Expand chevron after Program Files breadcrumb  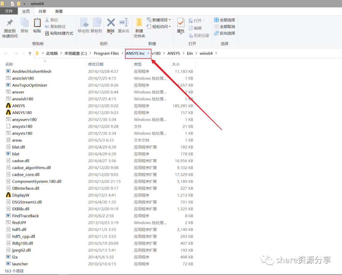coord(122,53)
